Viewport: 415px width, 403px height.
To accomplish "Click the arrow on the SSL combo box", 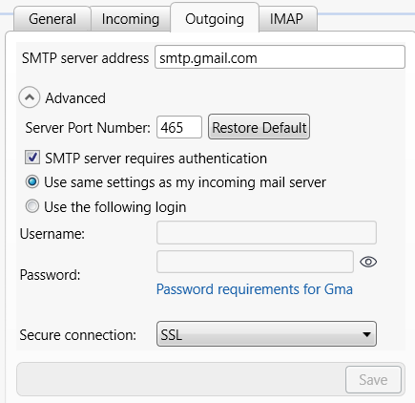I will coord(366,334).
